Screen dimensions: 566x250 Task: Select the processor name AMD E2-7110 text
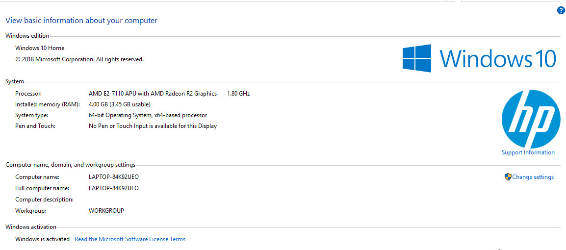point(153,94)
